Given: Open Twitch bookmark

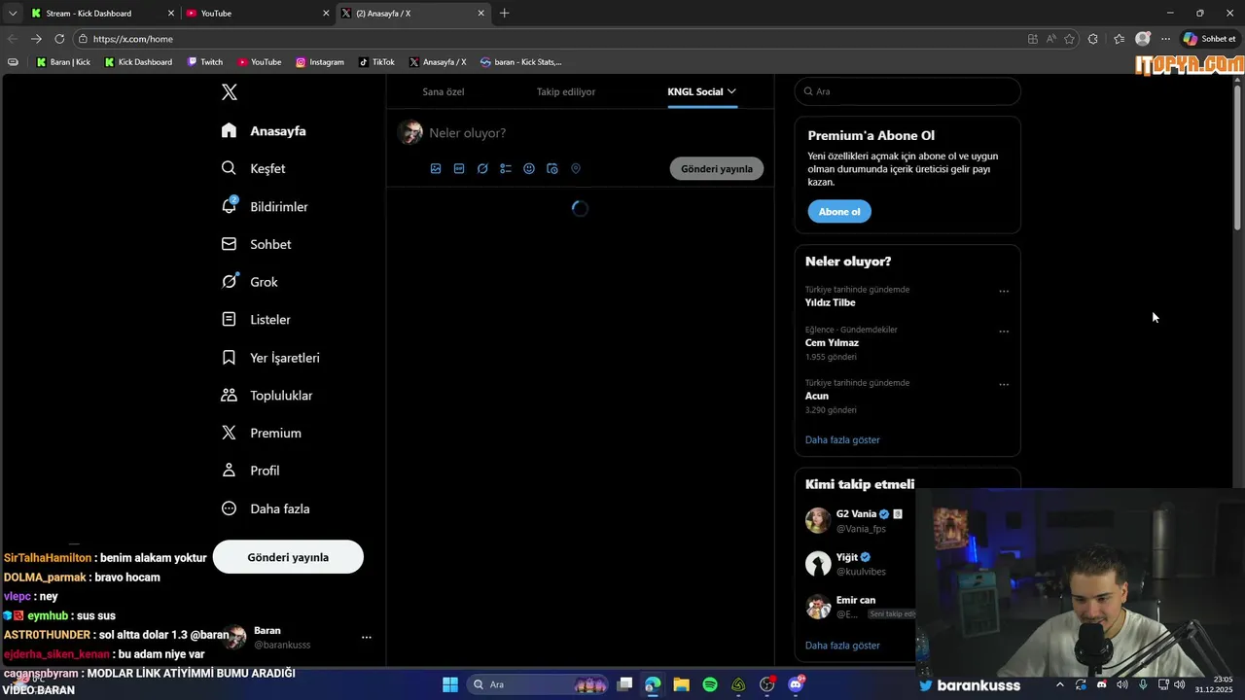Looking at the screenshot, I should pyautogui.click(x=205, y=62).
